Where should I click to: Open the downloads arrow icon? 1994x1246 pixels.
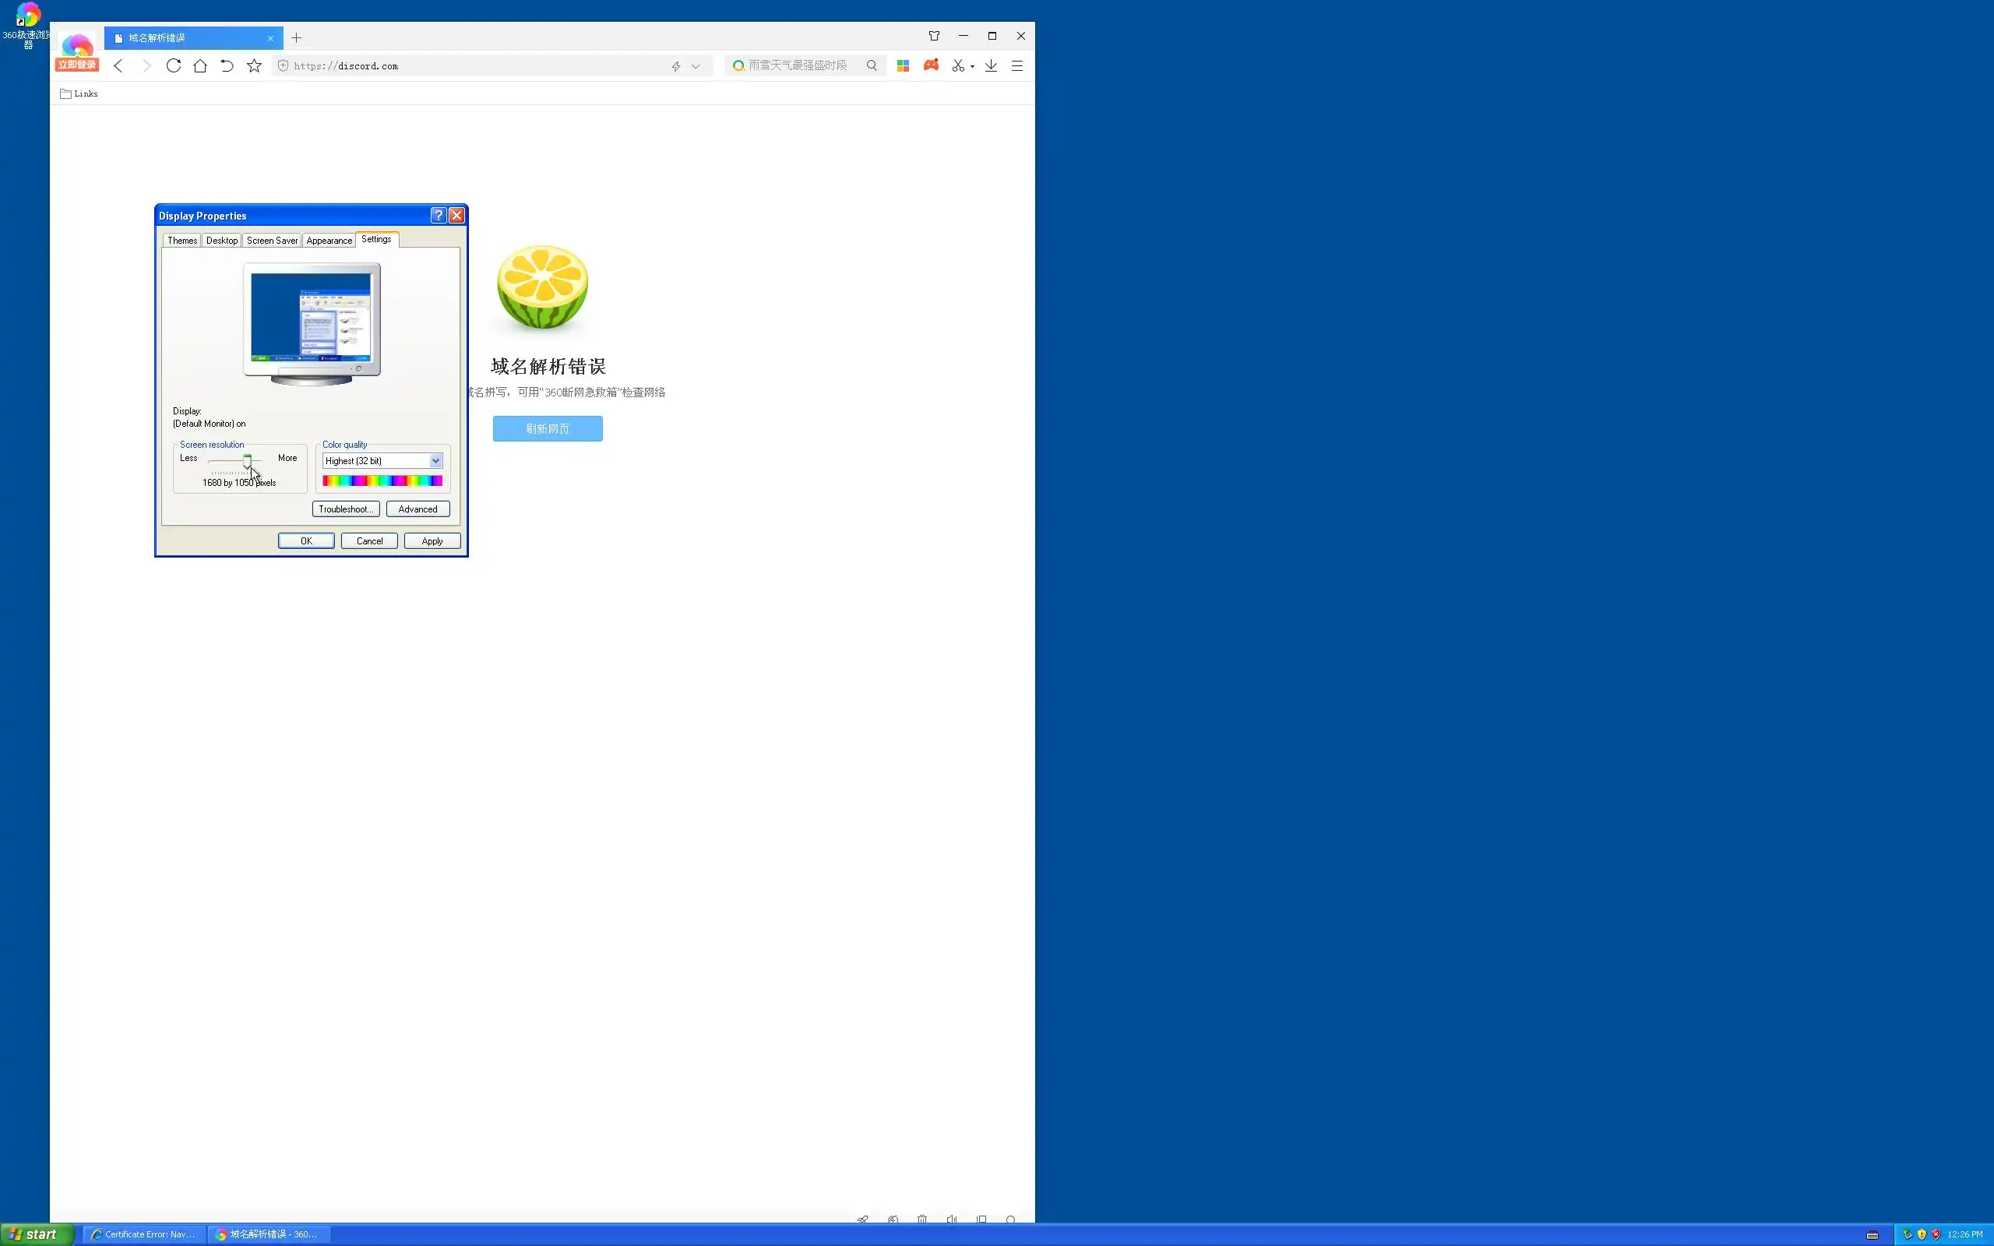point(991,66)
